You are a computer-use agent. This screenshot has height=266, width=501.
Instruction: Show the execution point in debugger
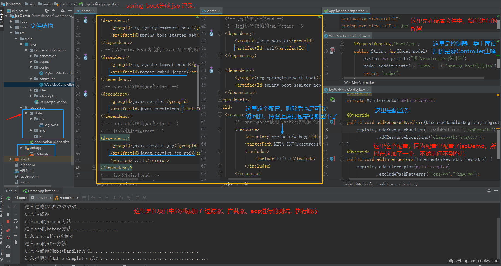click(84, 198)
